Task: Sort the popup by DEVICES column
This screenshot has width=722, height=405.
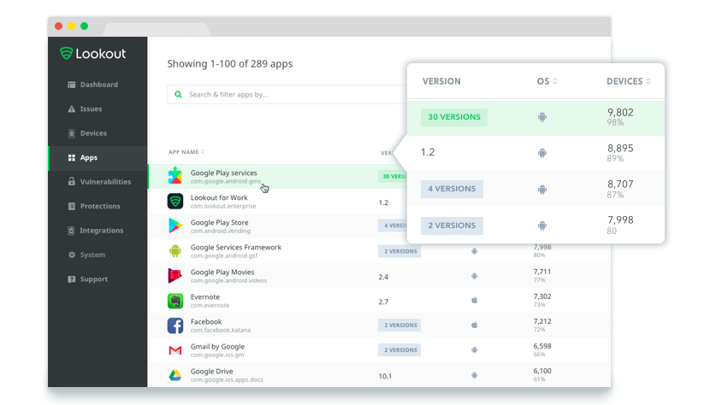Action: [629, 81]
